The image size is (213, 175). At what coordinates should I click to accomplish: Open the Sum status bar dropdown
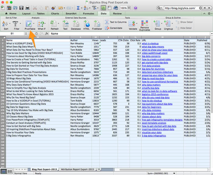(174, 173)
